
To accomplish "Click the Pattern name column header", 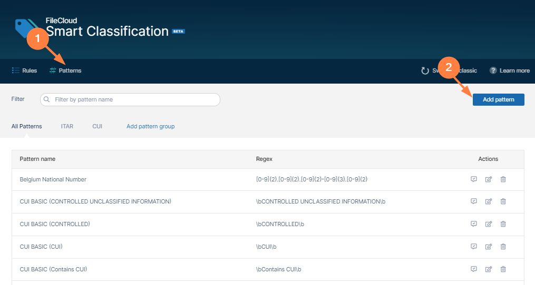I will (37, 159).
